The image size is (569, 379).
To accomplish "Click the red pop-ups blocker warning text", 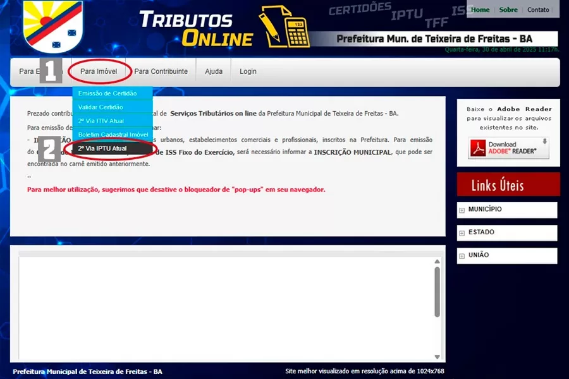I will (176, 189).
